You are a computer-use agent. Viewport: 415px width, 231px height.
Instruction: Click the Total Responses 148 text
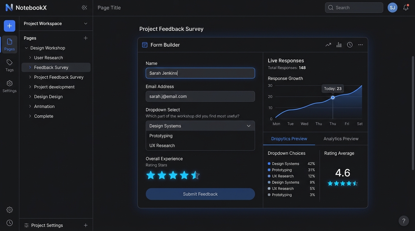287,68
